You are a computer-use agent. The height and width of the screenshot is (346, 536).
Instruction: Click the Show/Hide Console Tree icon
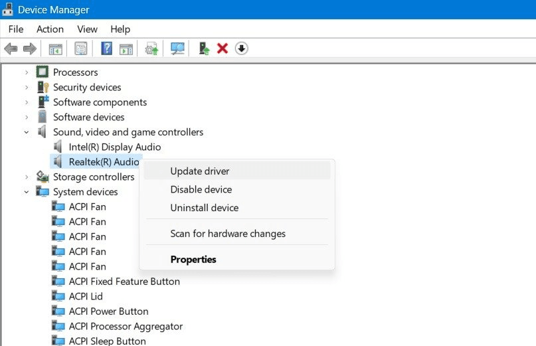(55, 49)
